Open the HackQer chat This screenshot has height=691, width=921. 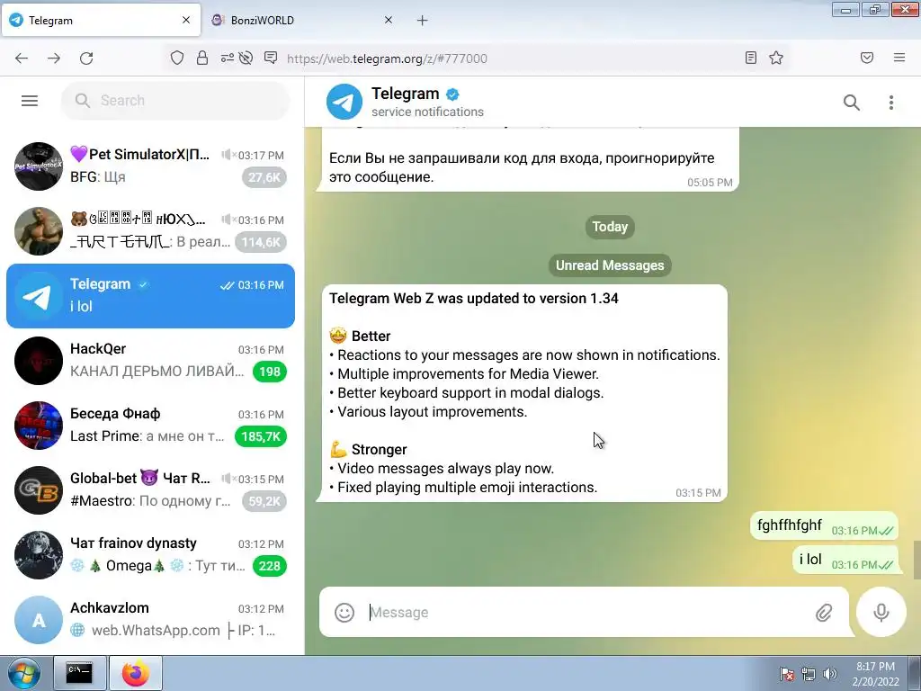click(150, 361)
